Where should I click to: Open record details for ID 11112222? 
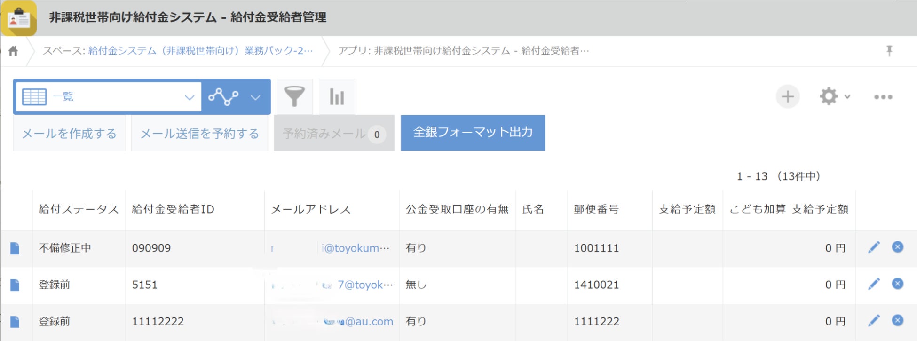click(15, 322)
